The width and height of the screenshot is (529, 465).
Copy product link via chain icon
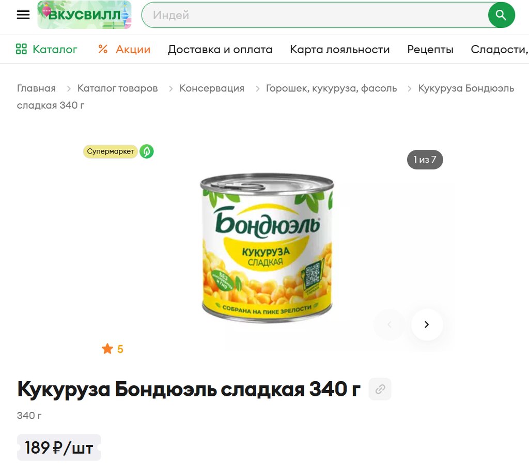click(x=380, y=389)
